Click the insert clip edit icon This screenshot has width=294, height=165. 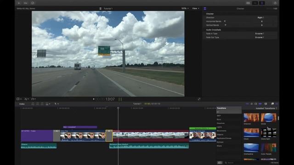click(x=38, y=104)
